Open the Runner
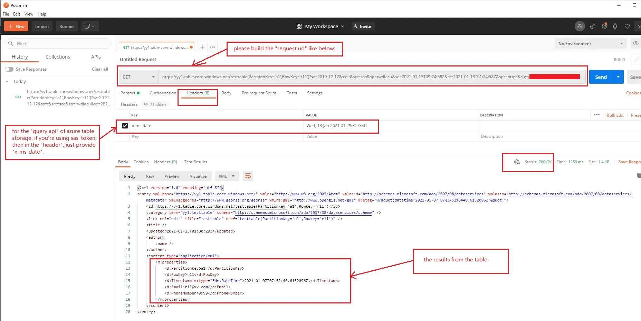 [x=67, y=26]
